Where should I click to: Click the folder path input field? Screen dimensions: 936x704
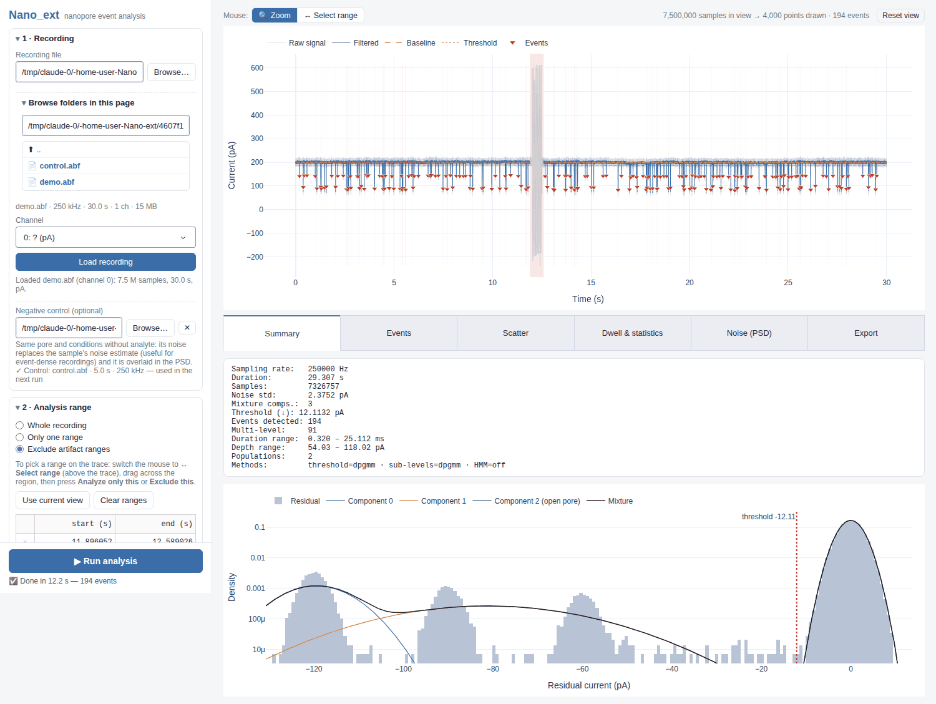105,125
